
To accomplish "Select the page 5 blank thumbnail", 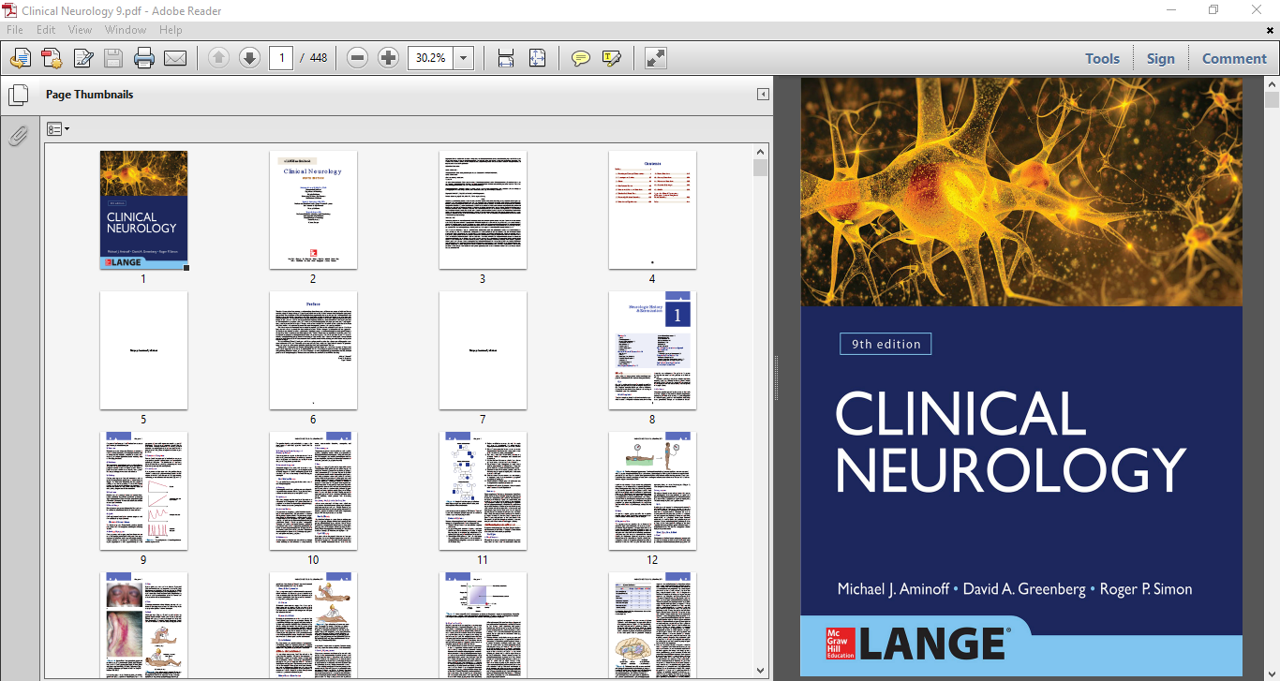I will [143, 350].
